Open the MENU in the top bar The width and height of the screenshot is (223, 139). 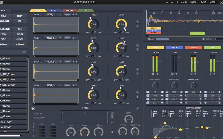click(213, 3)
